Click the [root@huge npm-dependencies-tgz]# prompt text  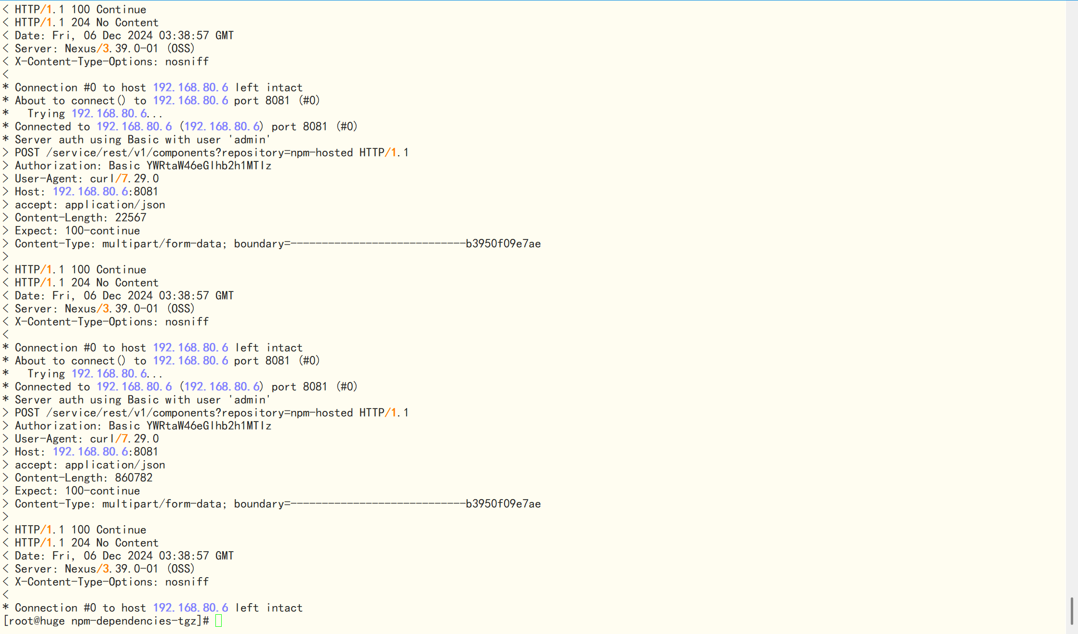pyautogui.click(x=106, y=621)
